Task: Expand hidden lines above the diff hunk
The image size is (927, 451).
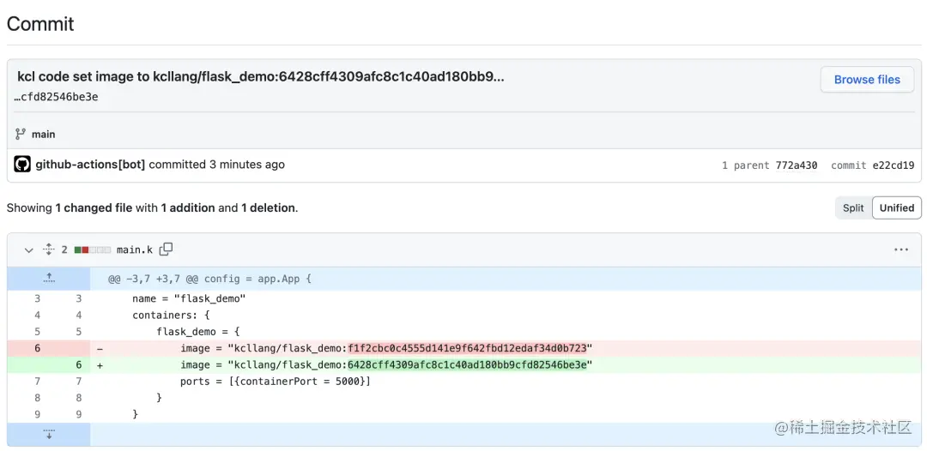Action: coord(49,278)
